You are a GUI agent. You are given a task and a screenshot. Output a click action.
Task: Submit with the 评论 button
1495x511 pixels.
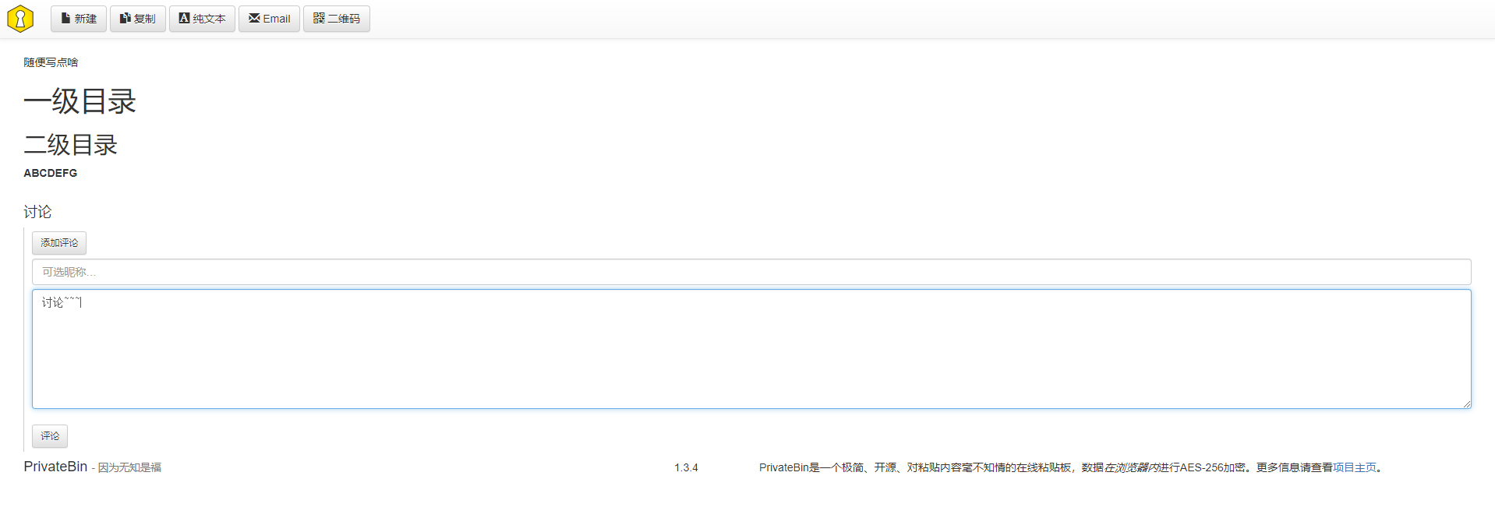pos(50,436)
